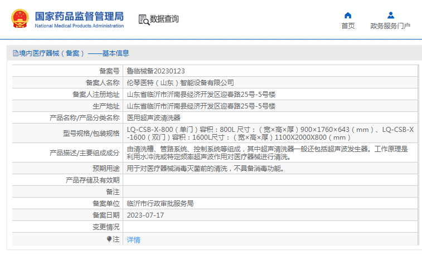The height and width of the screenshot is (256, 422).
Task: Click the 备注 label cell
Action: pos(67,192)
